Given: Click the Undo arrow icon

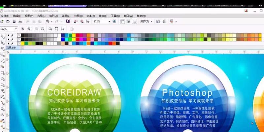Looking at the screenshot, I should 48,21.
